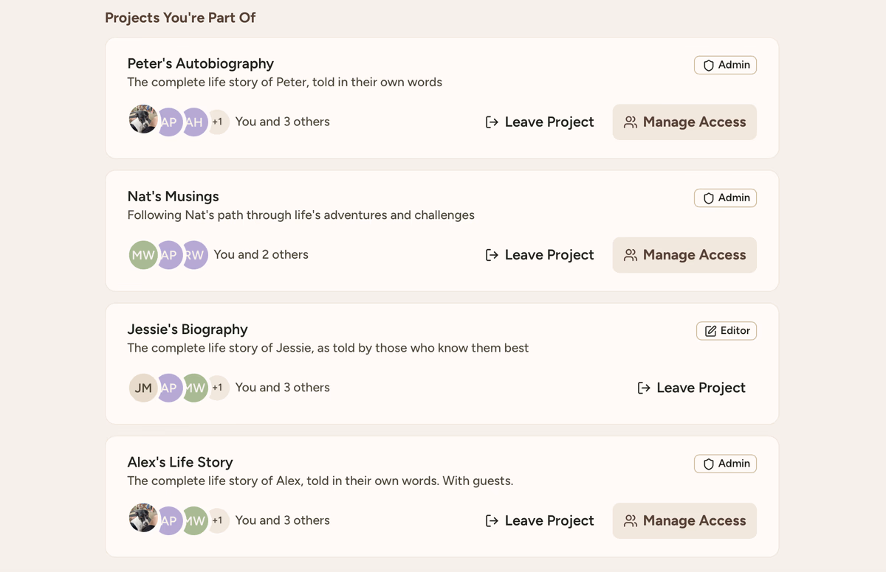Click the Admin badge on Peter's Autobiography
Viewport: 886px width, 572px height.
click(x=725, y=65)
